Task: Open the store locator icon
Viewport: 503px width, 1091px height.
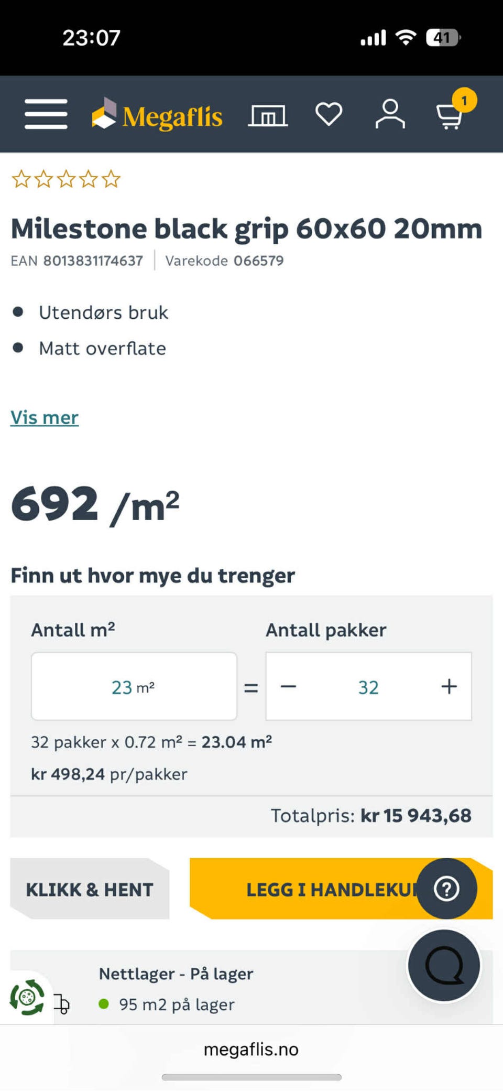Action: tap(268, 115)
